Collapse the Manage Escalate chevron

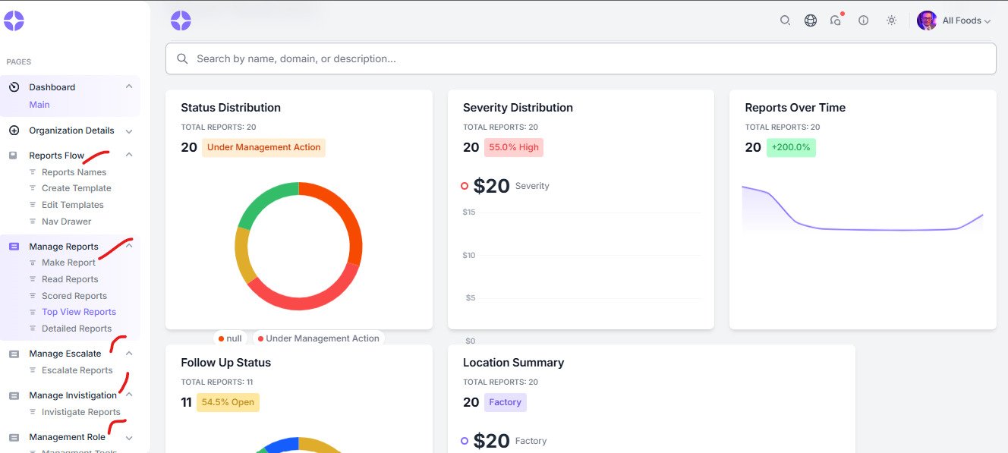pyautogui.click(x=129, y=354)
